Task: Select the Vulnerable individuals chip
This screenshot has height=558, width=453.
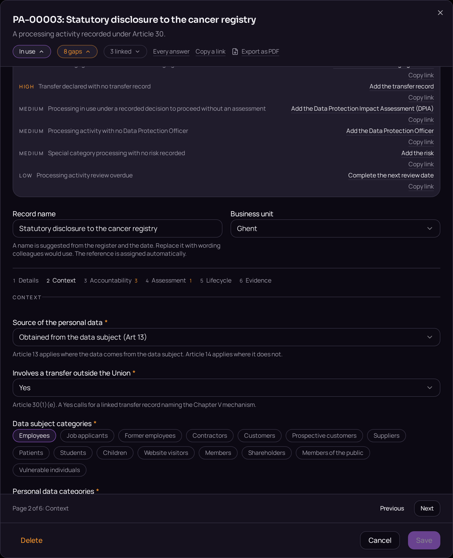Action: (50, 470)
